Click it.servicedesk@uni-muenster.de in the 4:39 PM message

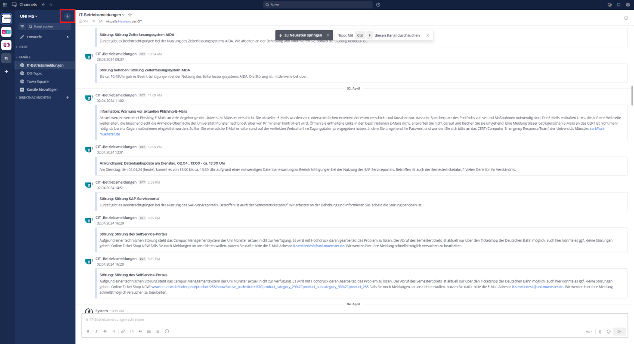319,246
